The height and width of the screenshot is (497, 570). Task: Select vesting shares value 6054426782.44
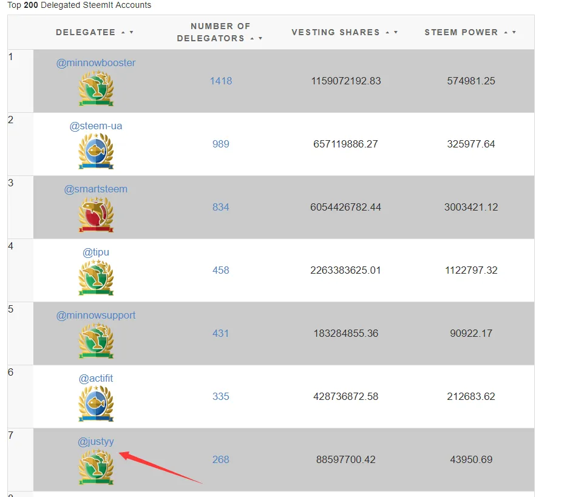346,207
